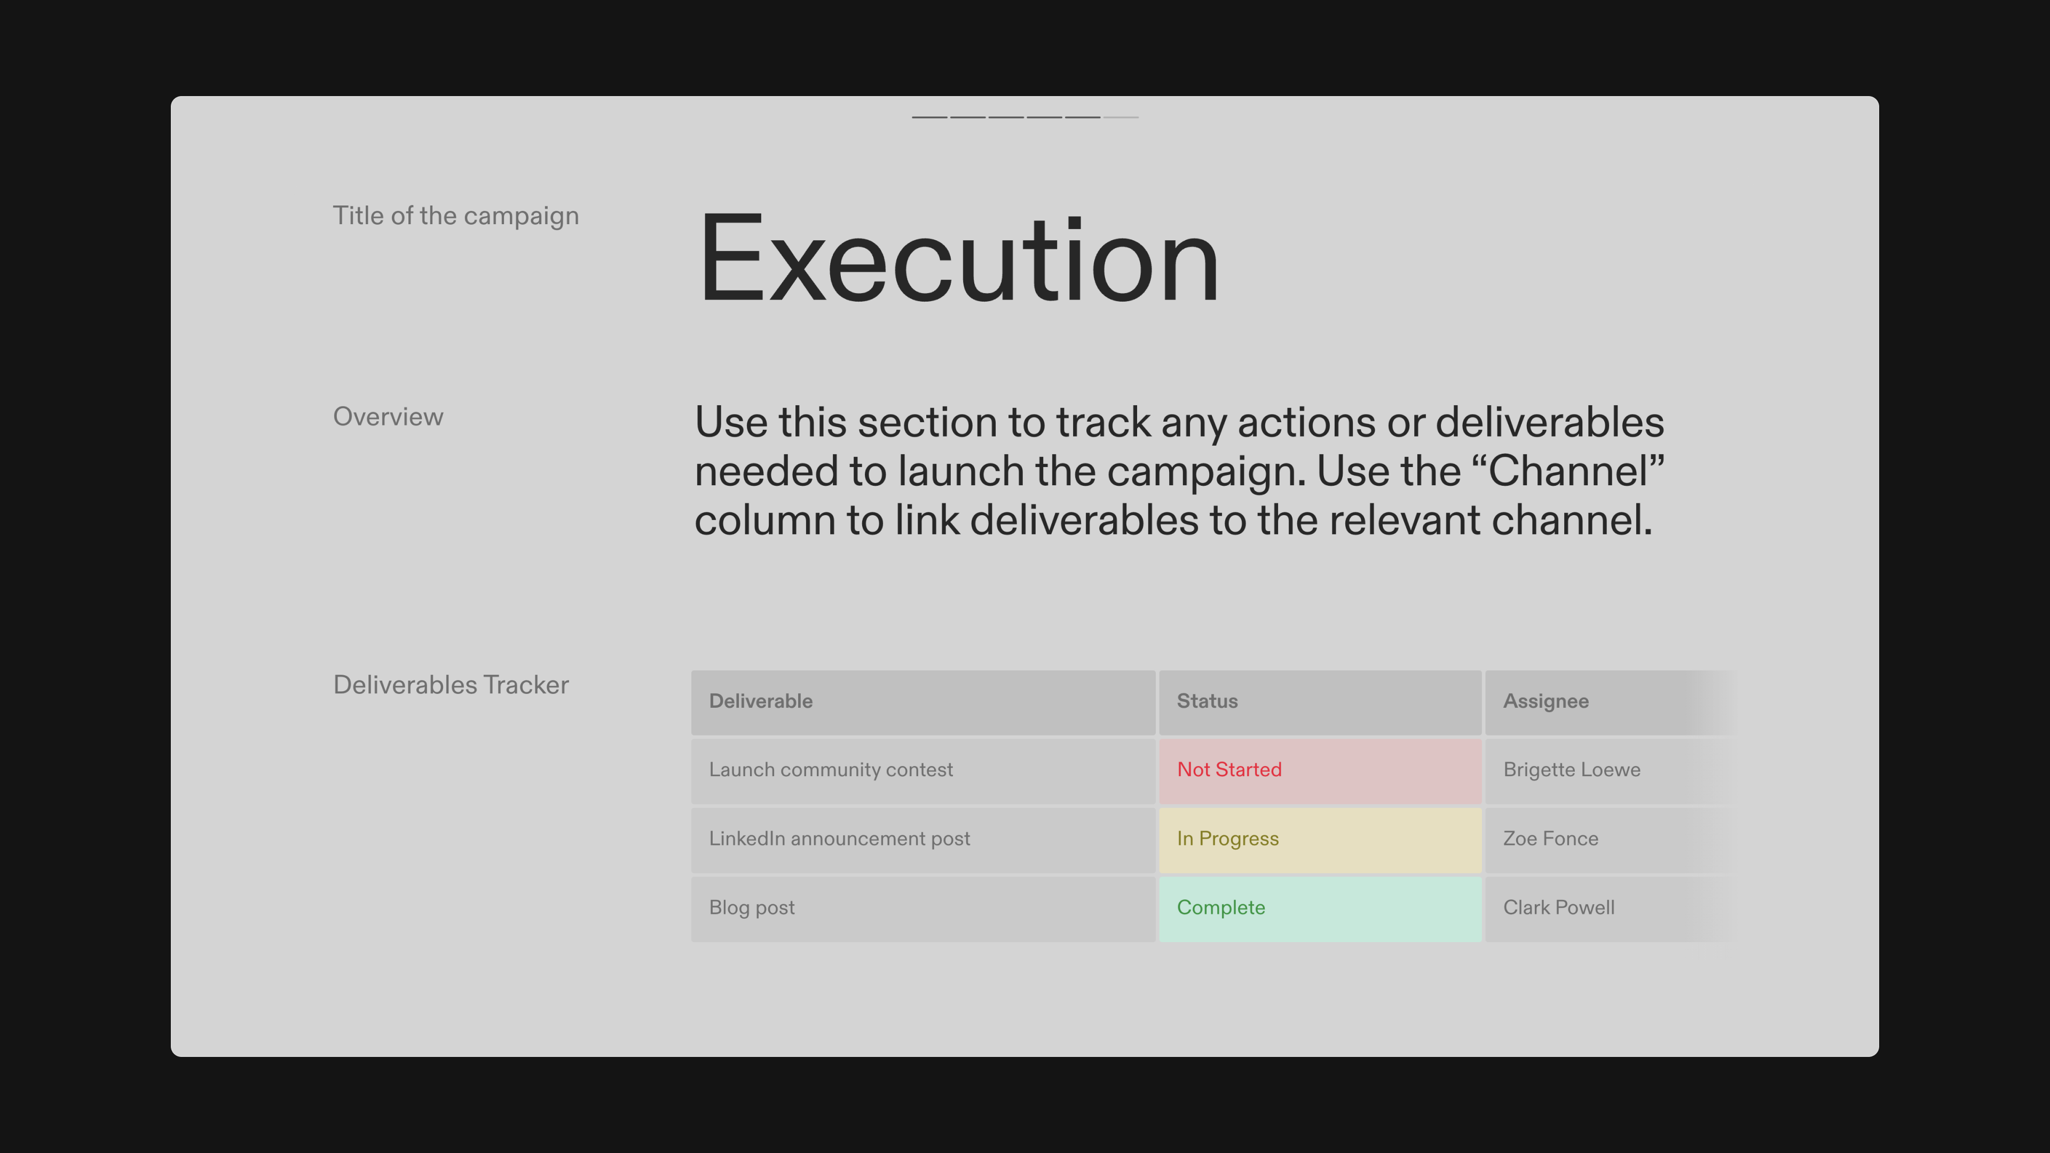Click the large Execution heading
This screenshot has height=1153, width=2050.
958,259
